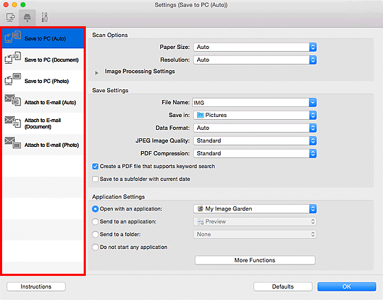Click the Save to PC (Photo) icon
The image size is (383, 300).
coord(13,79)
